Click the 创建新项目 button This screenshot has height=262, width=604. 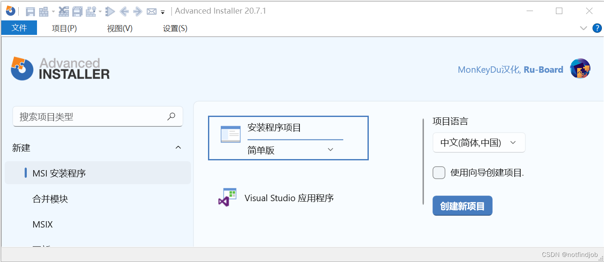tap(462, 205)
